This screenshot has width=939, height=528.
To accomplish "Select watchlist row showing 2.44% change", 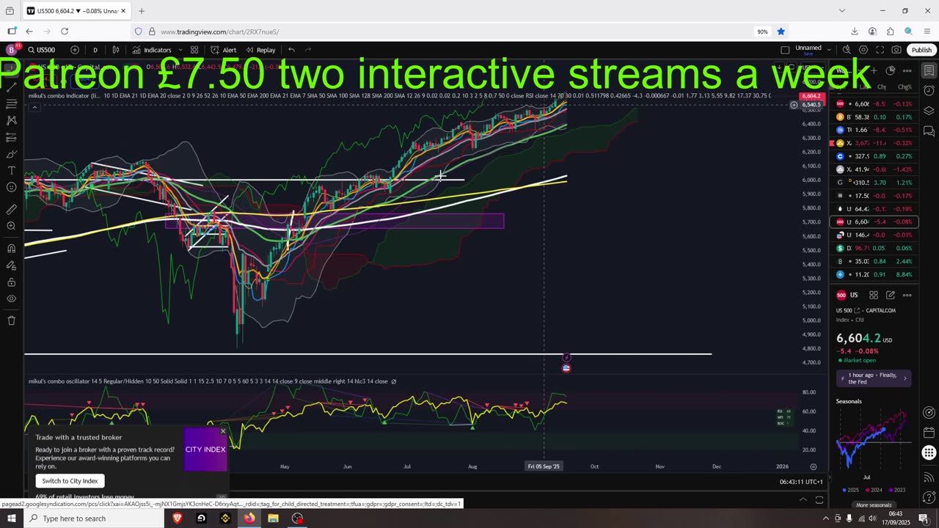I will point(874,261).
